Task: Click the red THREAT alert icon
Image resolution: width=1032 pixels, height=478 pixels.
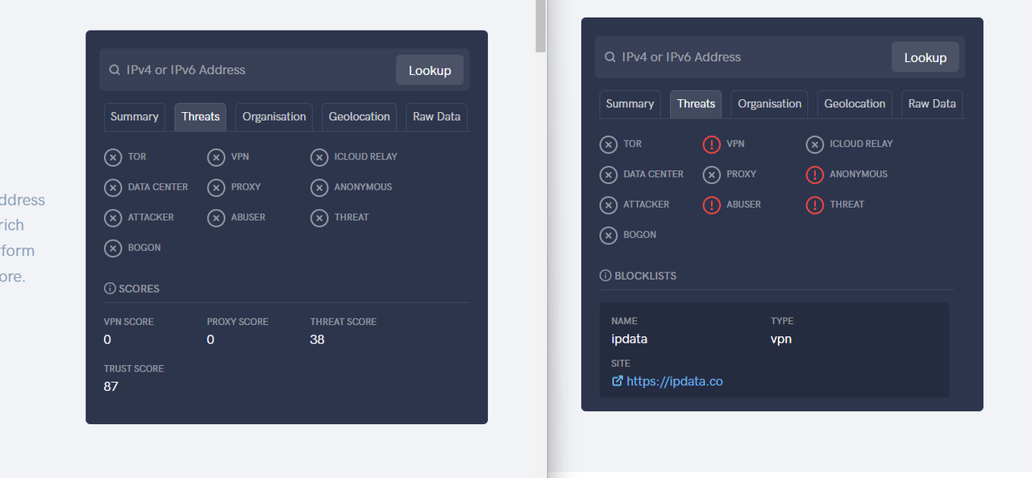Action: coord(814,205)
